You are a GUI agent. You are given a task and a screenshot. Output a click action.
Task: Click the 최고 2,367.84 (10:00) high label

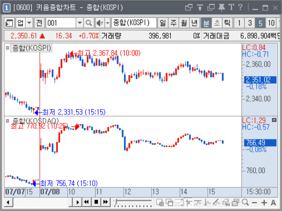coord(109,53)
